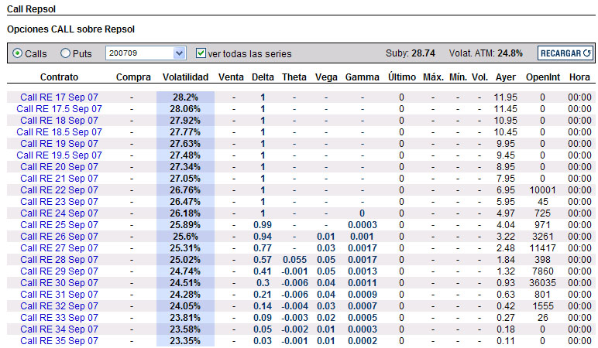Click the Gamma column header
The image size is (598, 348).
pyautogui.click(x=362, y=77)
